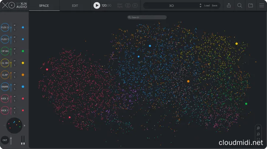This screenshot has width=267, height=149.
Task: Select the OP HH channel circle
Action: coord(5,51)
